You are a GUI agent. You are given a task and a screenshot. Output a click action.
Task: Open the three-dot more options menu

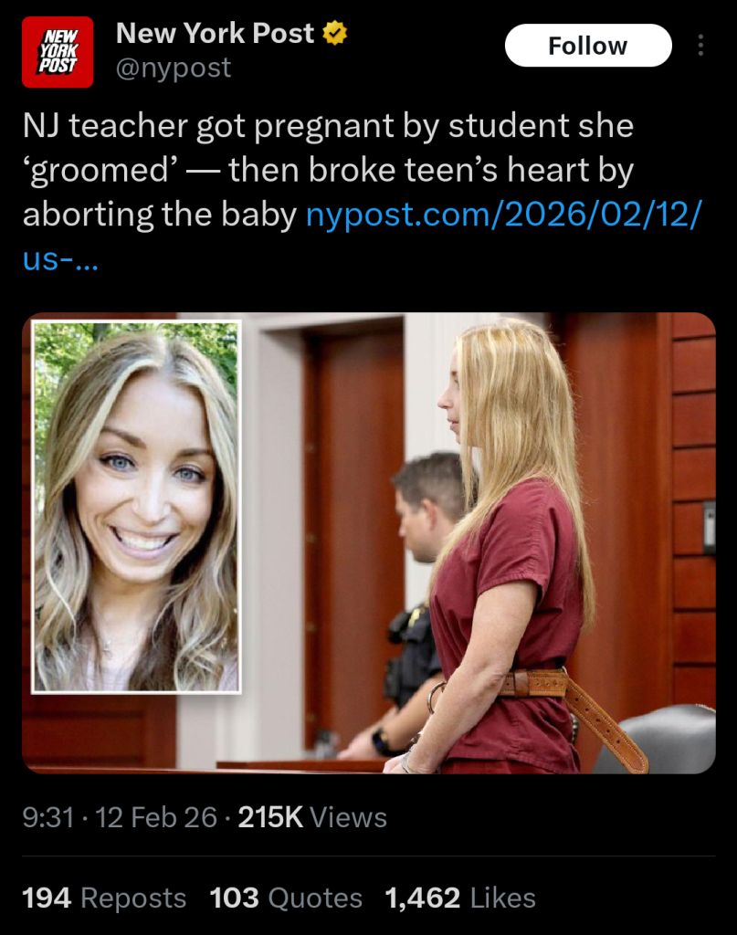(x=700, y=46)
